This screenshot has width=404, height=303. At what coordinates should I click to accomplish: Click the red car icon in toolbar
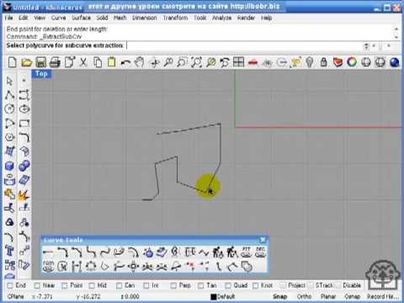click(252, 62)
